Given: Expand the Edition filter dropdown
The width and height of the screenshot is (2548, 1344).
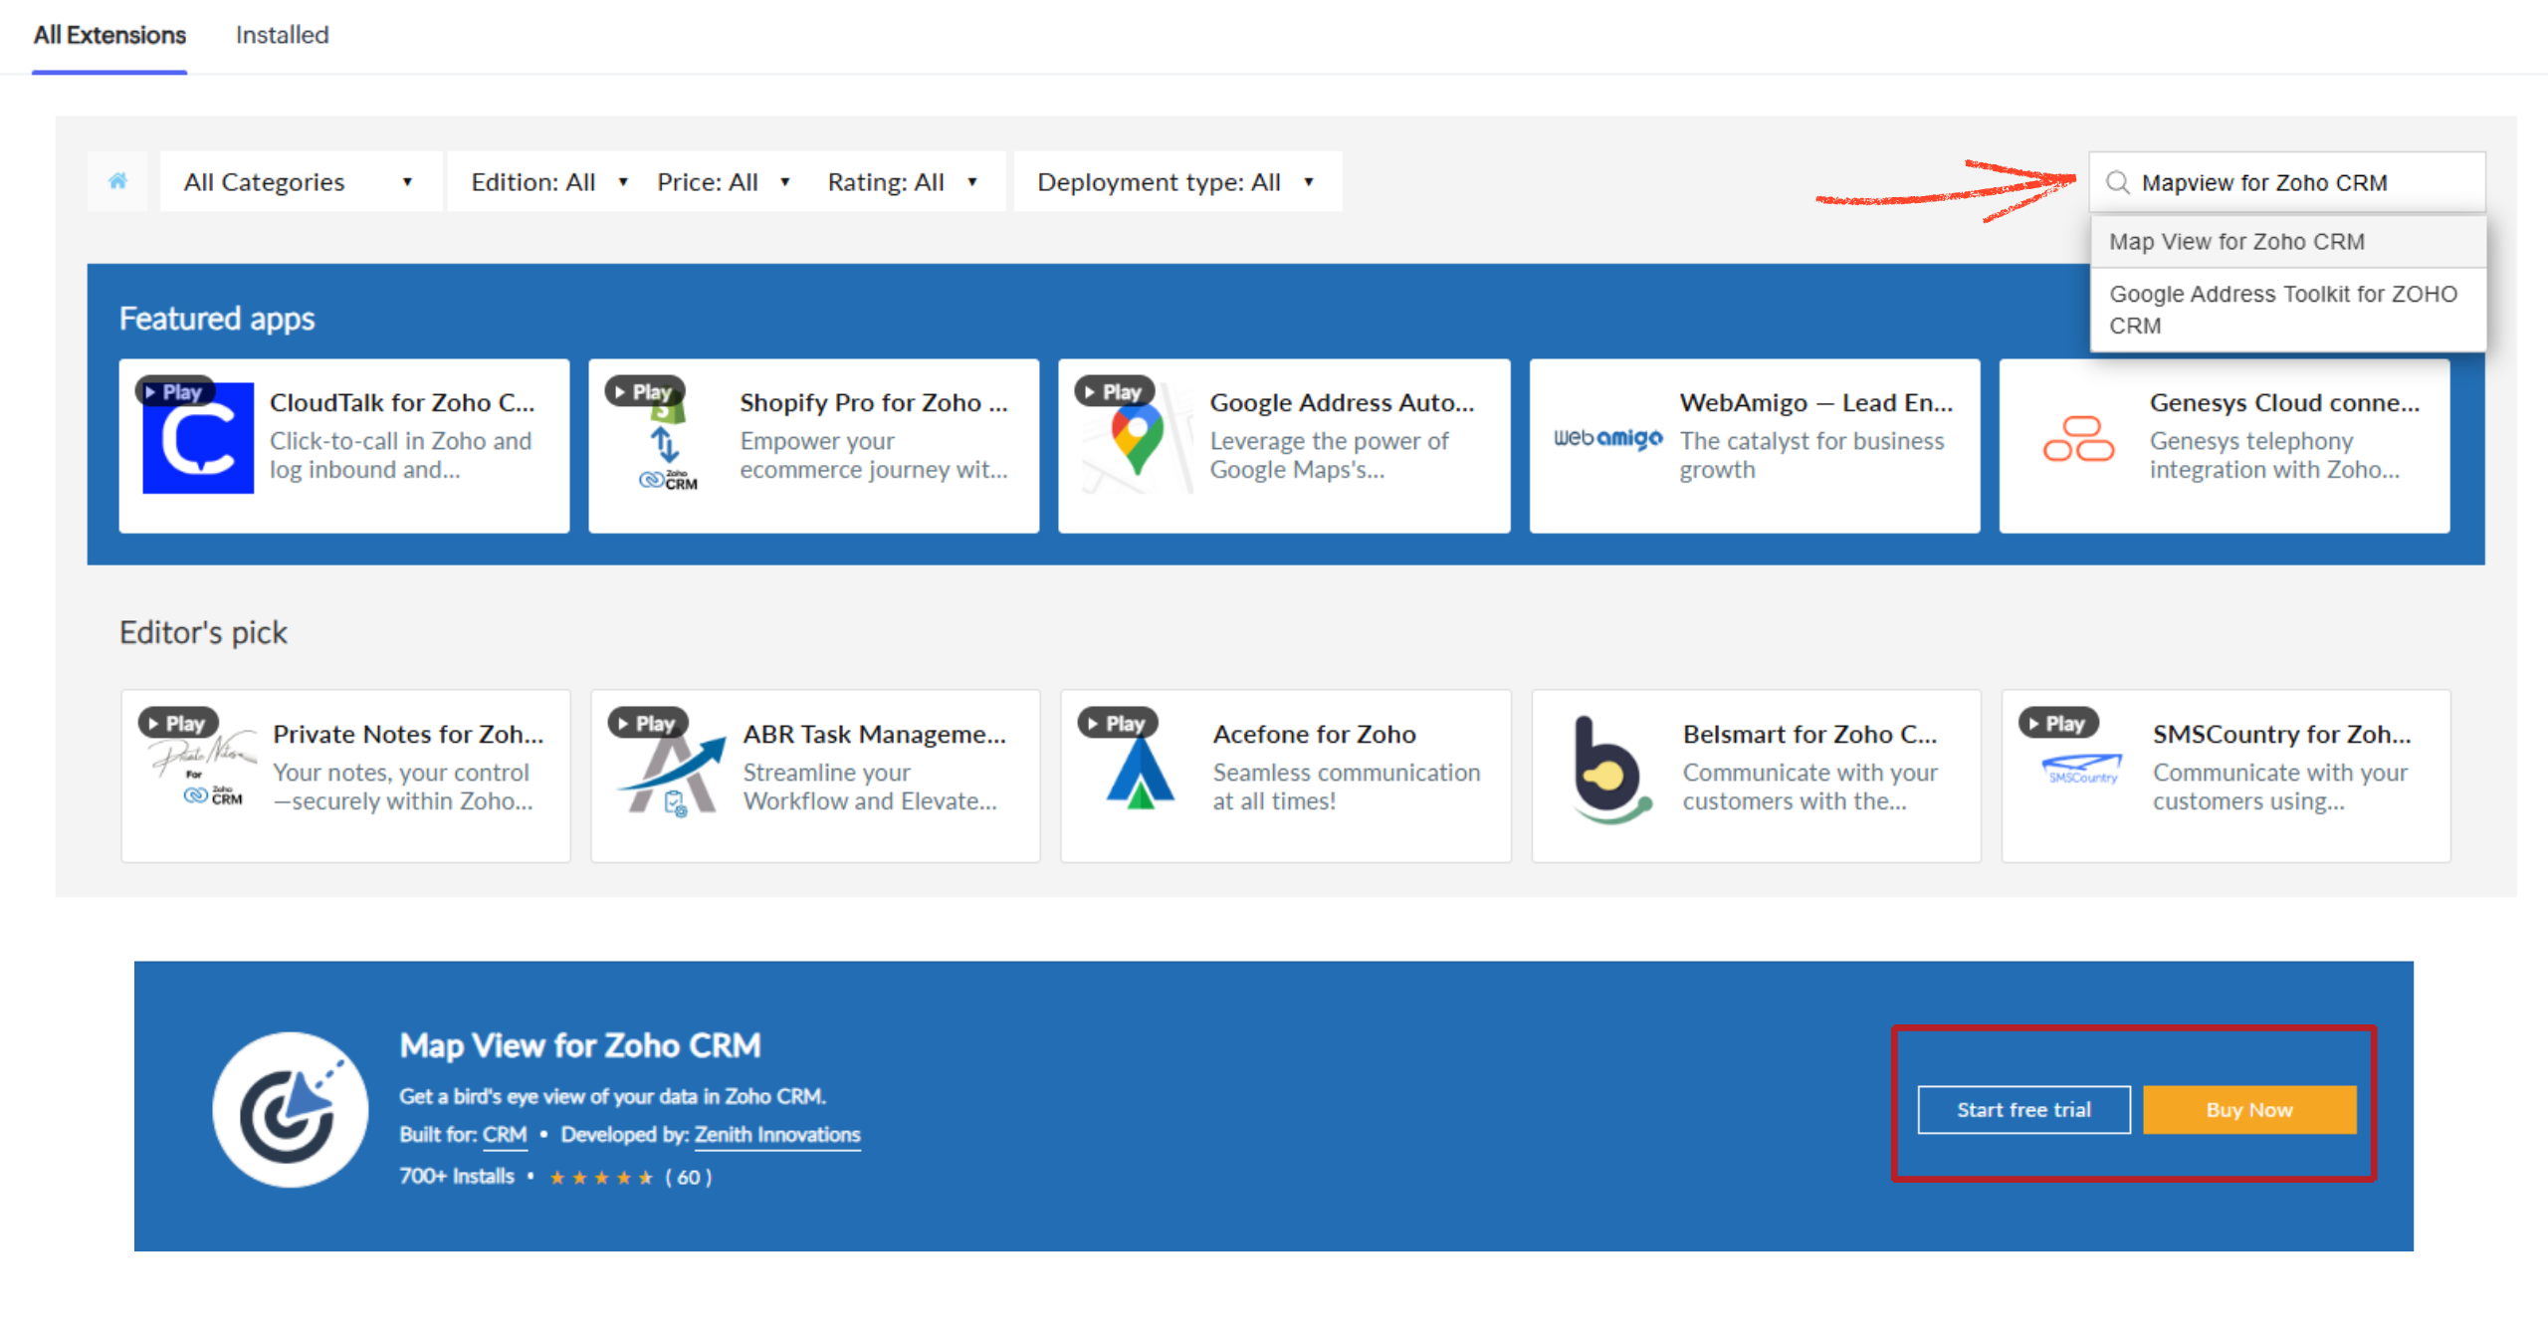Looking at the screenshot, I should [548, 182].
